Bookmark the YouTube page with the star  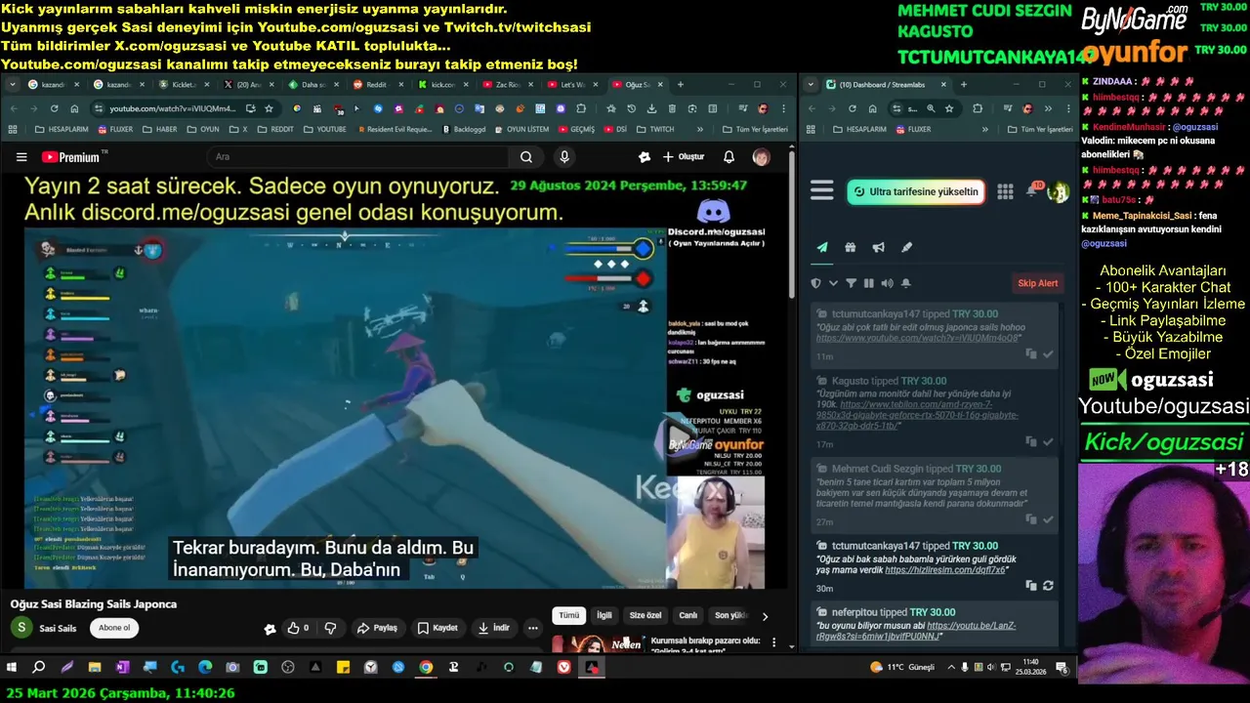(269, 108)
